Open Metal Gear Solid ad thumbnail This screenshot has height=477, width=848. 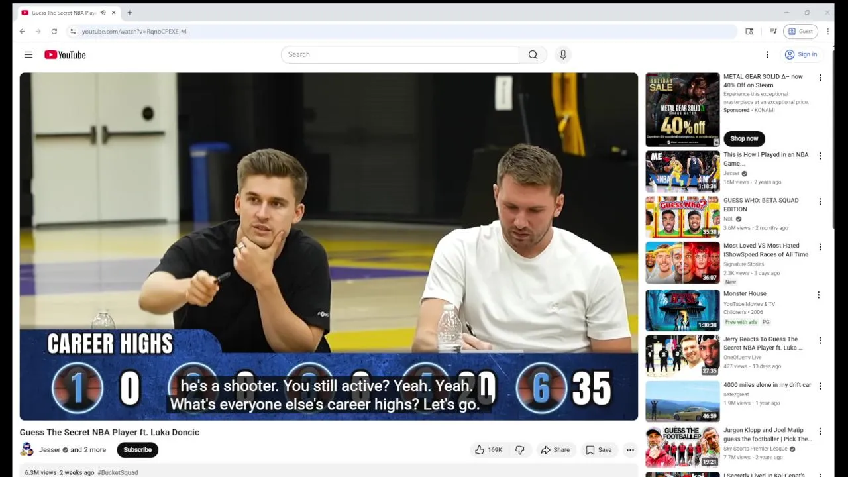pyautogui.click(x=682, y=109)
